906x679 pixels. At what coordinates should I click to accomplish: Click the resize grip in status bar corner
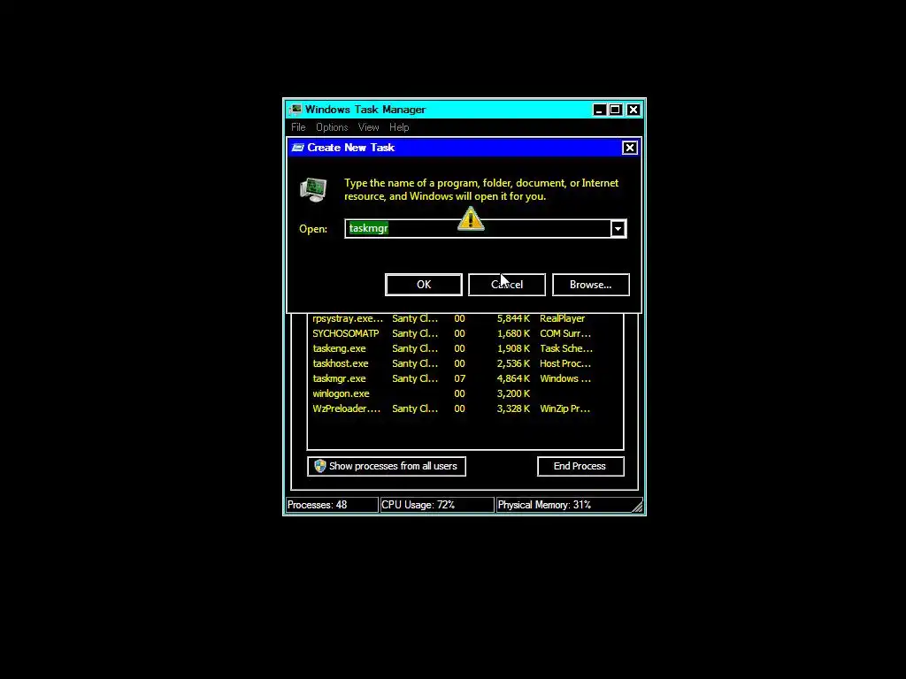click(637, 507)
